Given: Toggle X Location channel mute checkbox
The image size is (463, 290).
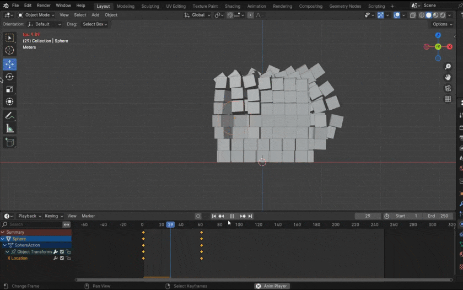Looking at the screenshot, I should pyautogui.click(x=62, y=258).
